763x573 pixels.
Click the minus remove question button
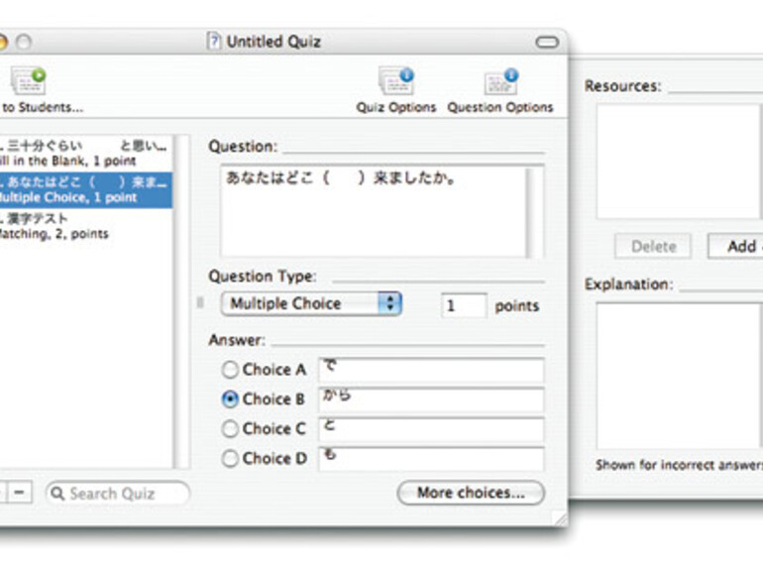click(21, 493)
